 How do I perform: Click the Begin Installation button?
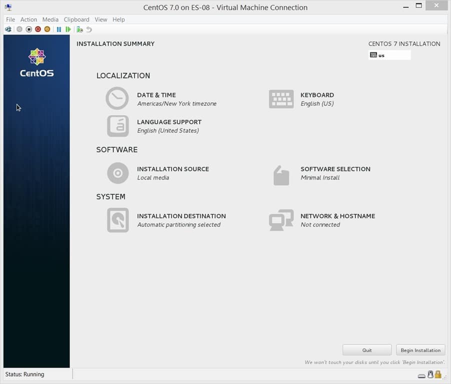tap(420, 349)
